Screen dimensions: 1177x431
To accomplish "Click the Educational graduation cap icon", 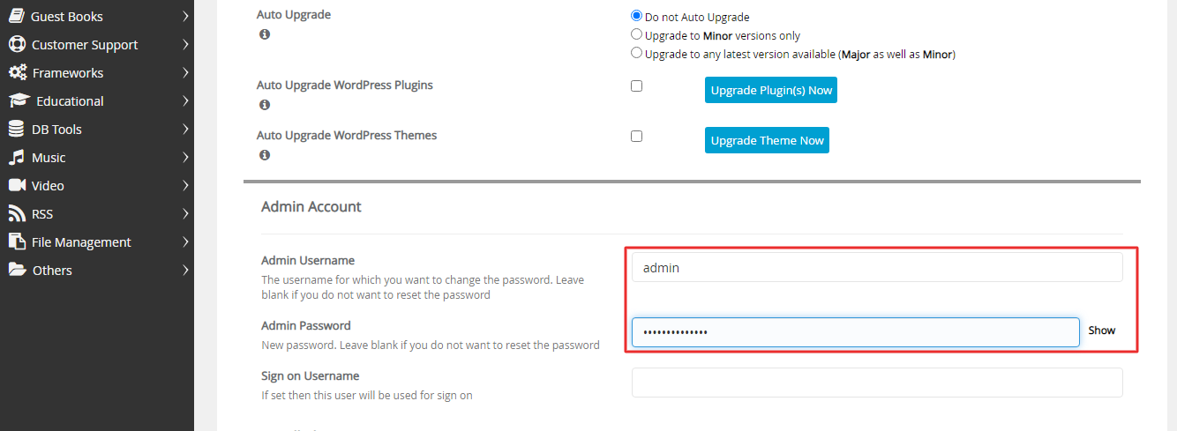I will point(19,100).
